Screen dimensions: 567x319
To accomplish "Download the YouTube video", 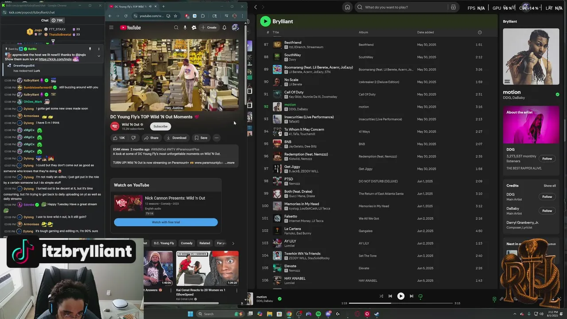I will click(x=176, y=138).
